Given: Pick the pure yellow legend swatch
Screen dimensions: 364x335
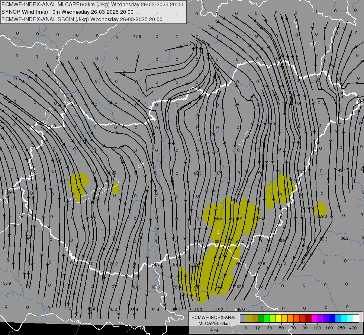Looking at the screenshot, I should pyautogui.click(x=278, y=318).
